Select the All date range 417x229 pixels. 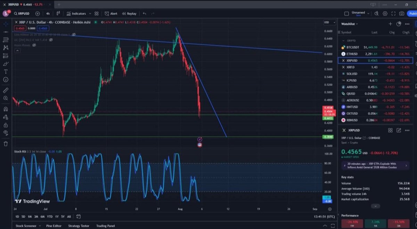[x=69, y=216]
